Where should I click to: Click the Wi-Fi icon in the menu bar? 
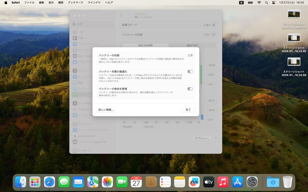click(x=259, y=3)
